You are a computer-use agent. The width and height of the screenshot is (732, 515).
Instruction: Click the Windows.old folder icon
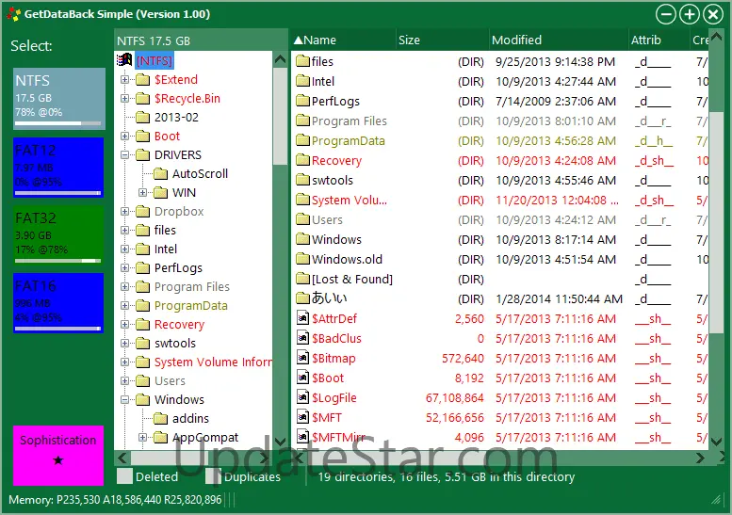(303, 259)
